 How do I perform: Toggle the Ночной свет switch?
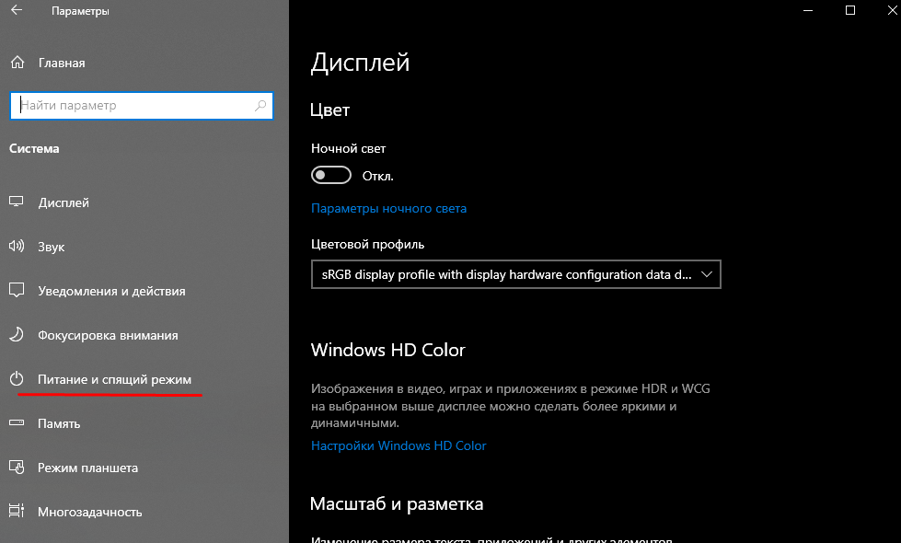coord(331,175)
